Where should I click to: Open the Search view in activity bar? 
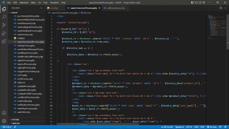[x=4, y=17]
